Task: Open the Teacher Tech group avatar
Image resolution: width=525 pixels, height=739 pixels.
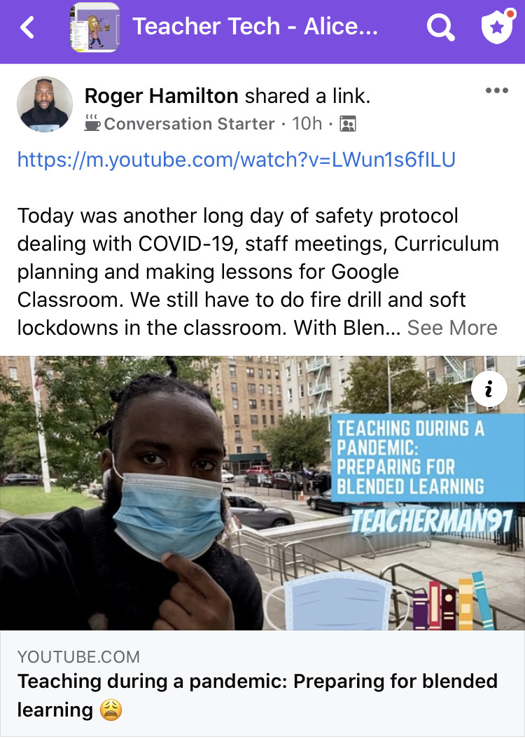Action: coord(94,27)
